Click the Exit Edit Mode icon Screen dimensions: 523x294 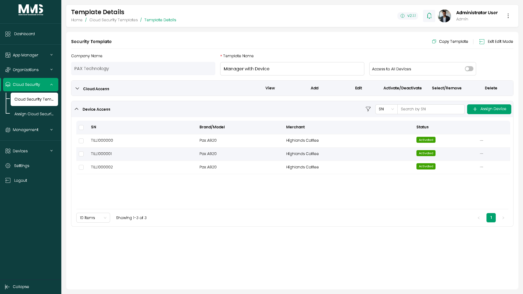point(482,41)
